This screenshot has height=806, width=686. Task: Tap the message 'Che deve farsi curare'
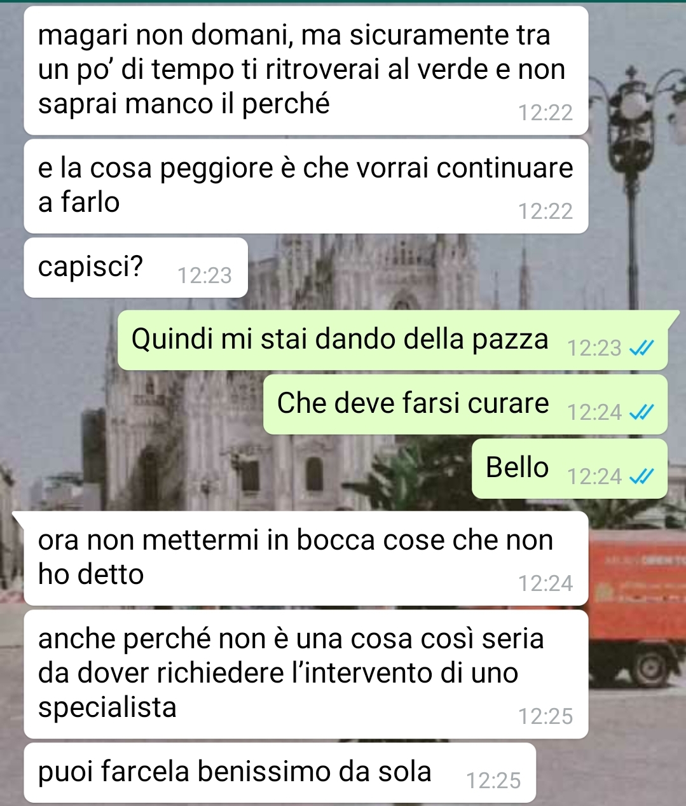click(465, 404)
